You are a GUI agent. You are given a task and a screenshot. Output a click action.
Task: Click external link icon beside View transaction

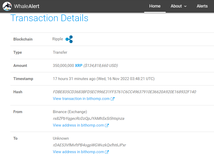click(x=112, y=99)
